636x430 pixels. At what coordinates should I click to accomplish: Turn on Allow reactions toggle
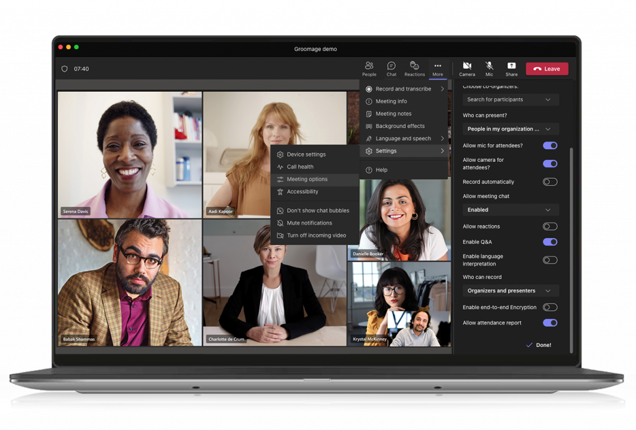pyautogui.click(x=550, y=226)
